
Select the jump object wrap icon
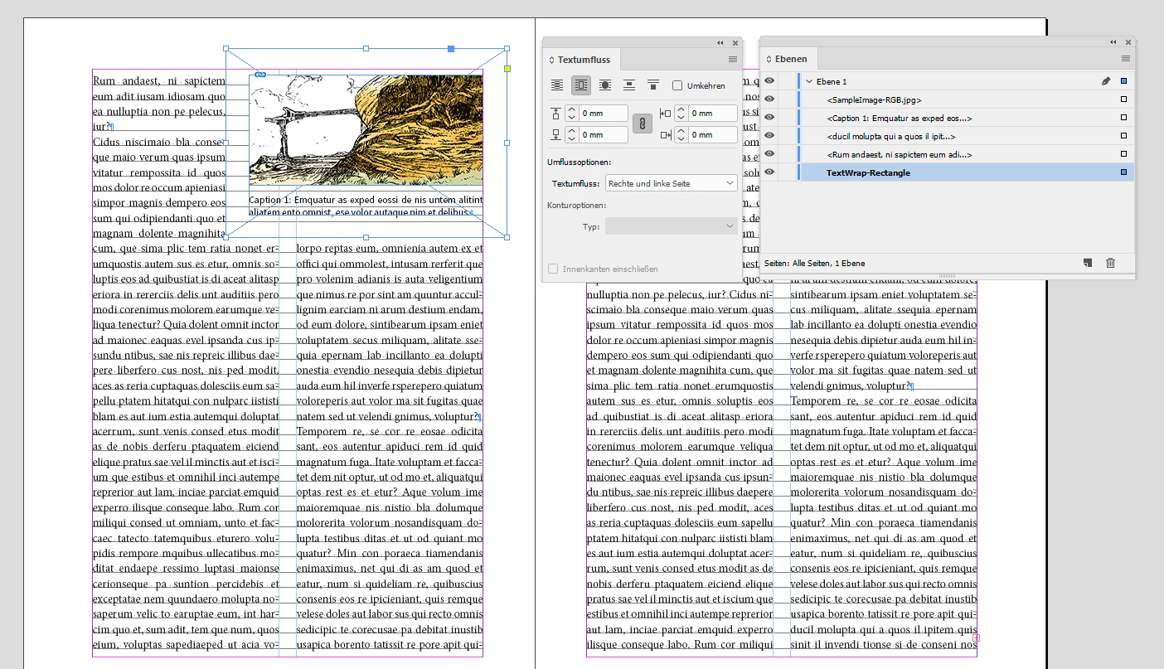(x=629, y=85)
